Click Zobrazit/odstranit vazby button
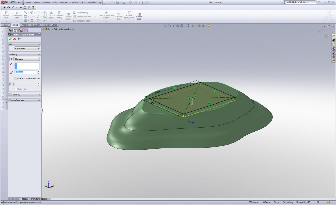The image size is (336, 205). click(106, 16)
